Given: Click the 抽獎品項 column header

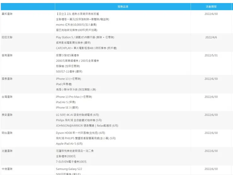Looking at the screenshot, I should coord(123,7).
